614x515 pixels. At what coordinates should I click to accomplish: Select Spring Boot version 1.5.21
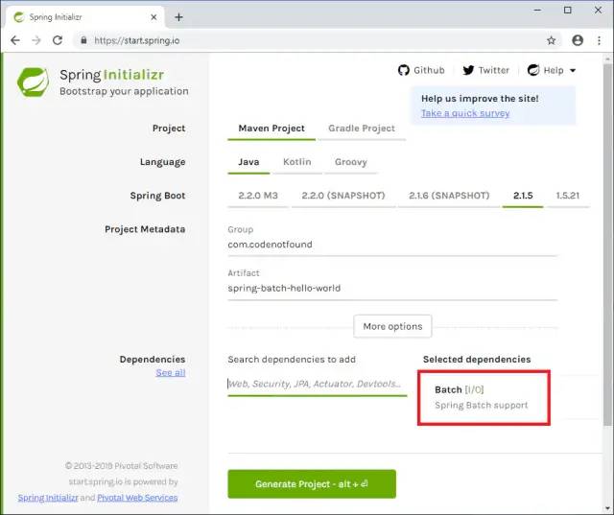[568, 196]
